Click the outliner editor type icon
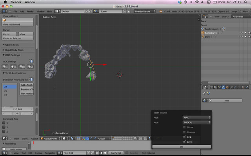Screen dimensions: 251x156 click(204, 16)
